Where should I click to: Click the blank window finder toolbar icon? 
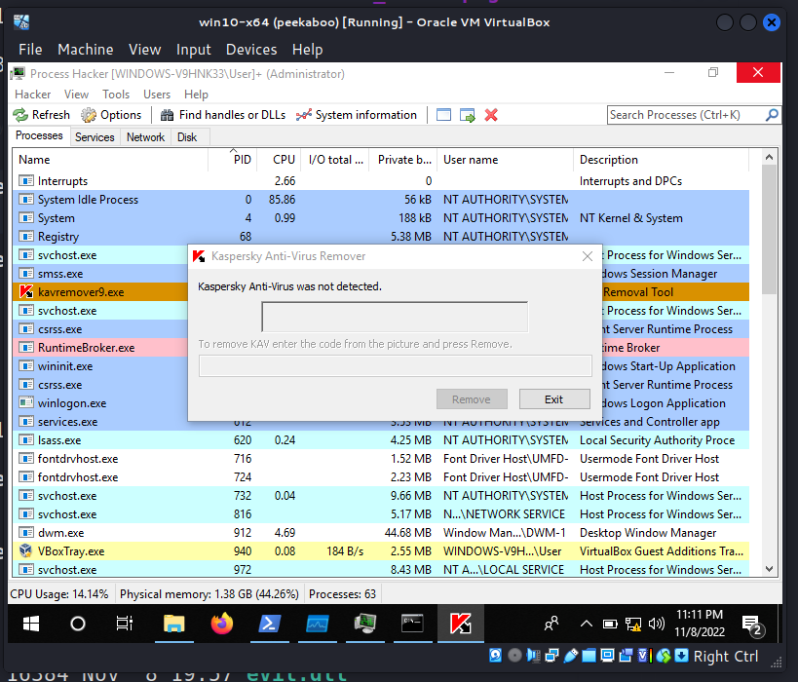(443, 115)
